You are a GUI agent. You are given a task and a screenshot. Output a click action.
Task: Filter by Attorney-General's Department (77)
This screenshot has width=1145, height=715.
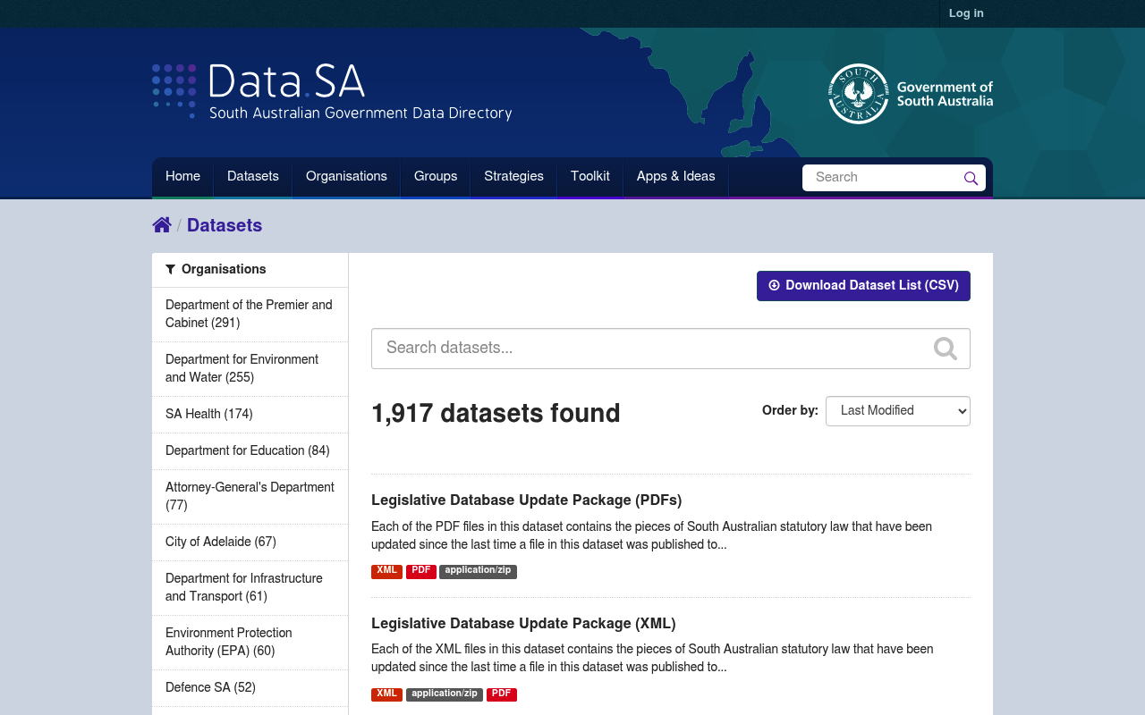[x=250, y=497]
